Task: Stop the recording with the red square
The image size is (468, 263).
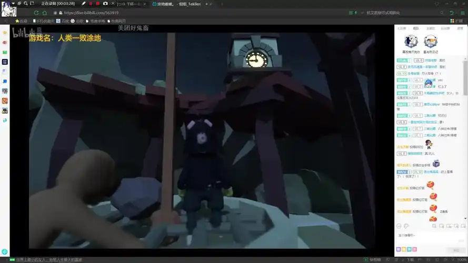Action: 97,4
